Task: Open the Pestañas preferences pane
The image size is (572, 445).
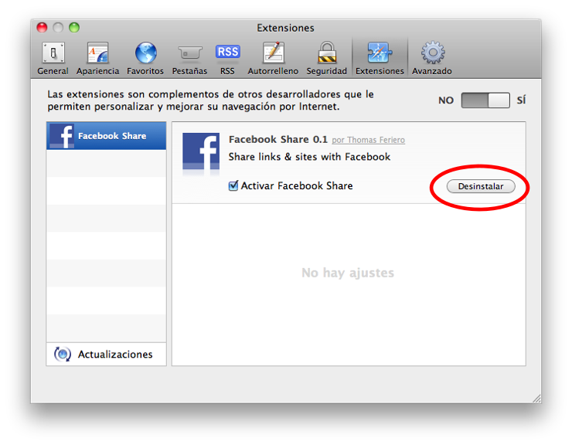Action: 189,59
